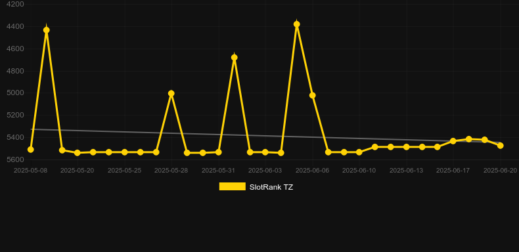Click the 2025-06-17 x-axis label
This screenshot has height=252, width=519.
pos(453,171)
